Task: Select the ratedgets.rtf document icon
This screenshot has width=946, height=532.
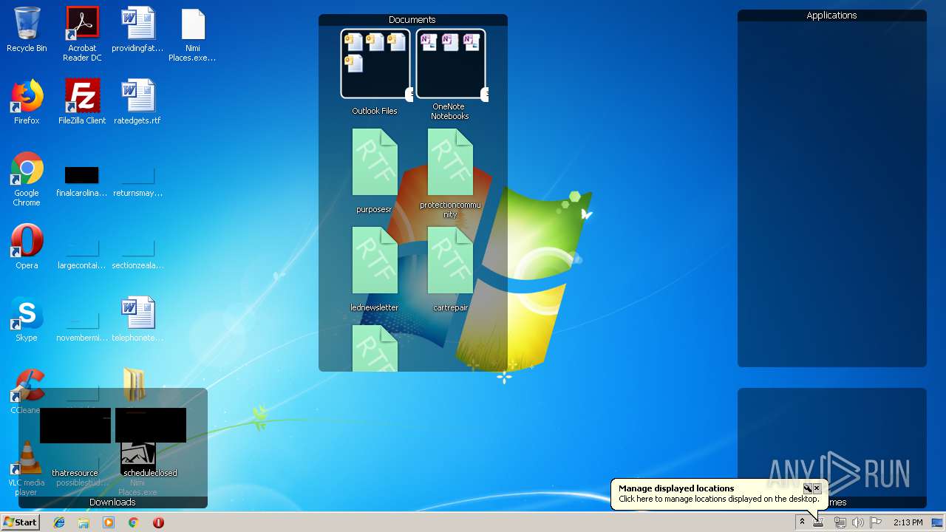Action: pyautogui.click(x=137, y=102)
